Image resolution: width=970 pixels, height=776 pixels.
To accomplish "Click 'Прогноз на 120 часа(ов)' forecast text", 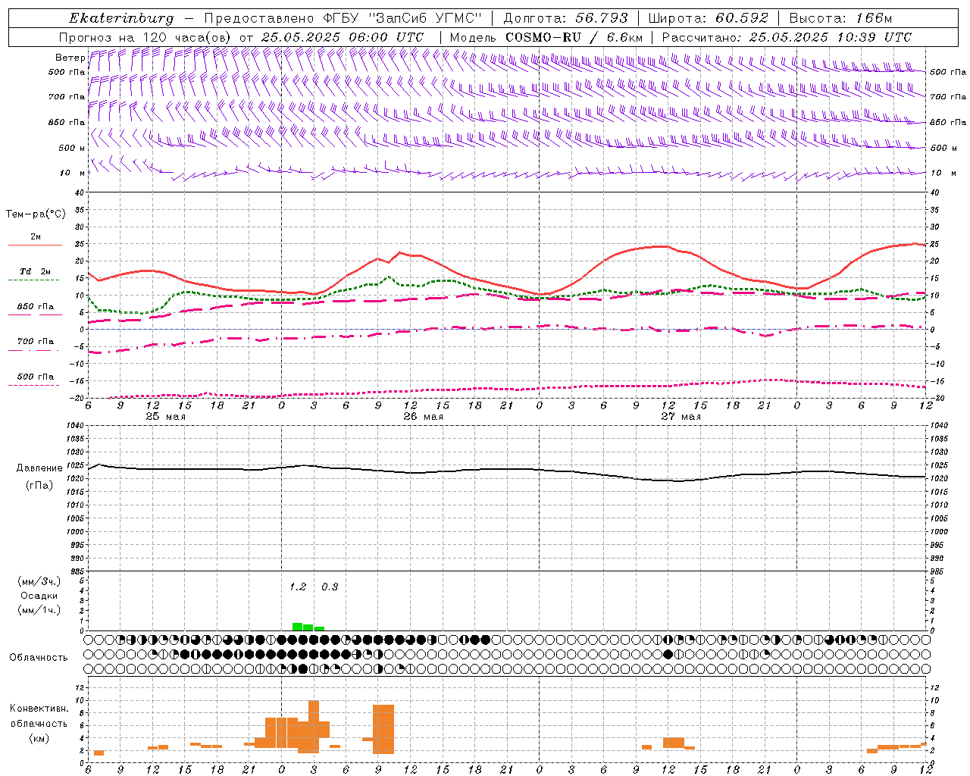I will (x=146, y=37).
